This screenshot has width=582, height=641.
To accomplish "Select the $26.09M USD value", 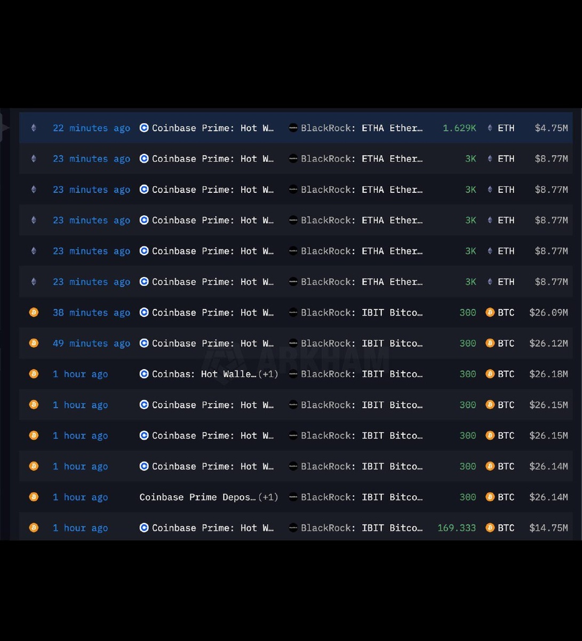I will pos(548,313).
